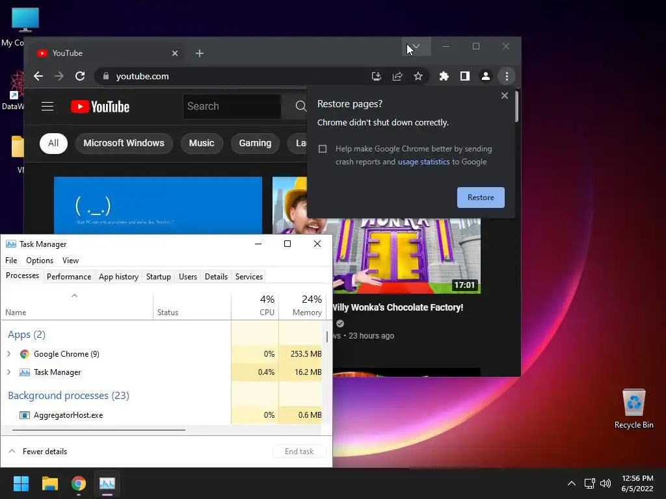Close the YouTube tab
The width and height of the screenshot is (666, 499).
175,53
